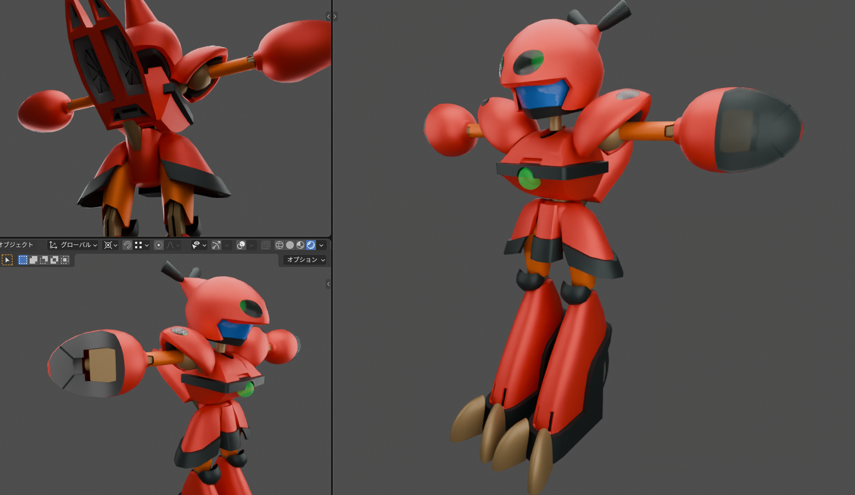The width and height of the screenshot is (855, 495).
Task: Switch to solid shading mode
Action: (290, 245)
